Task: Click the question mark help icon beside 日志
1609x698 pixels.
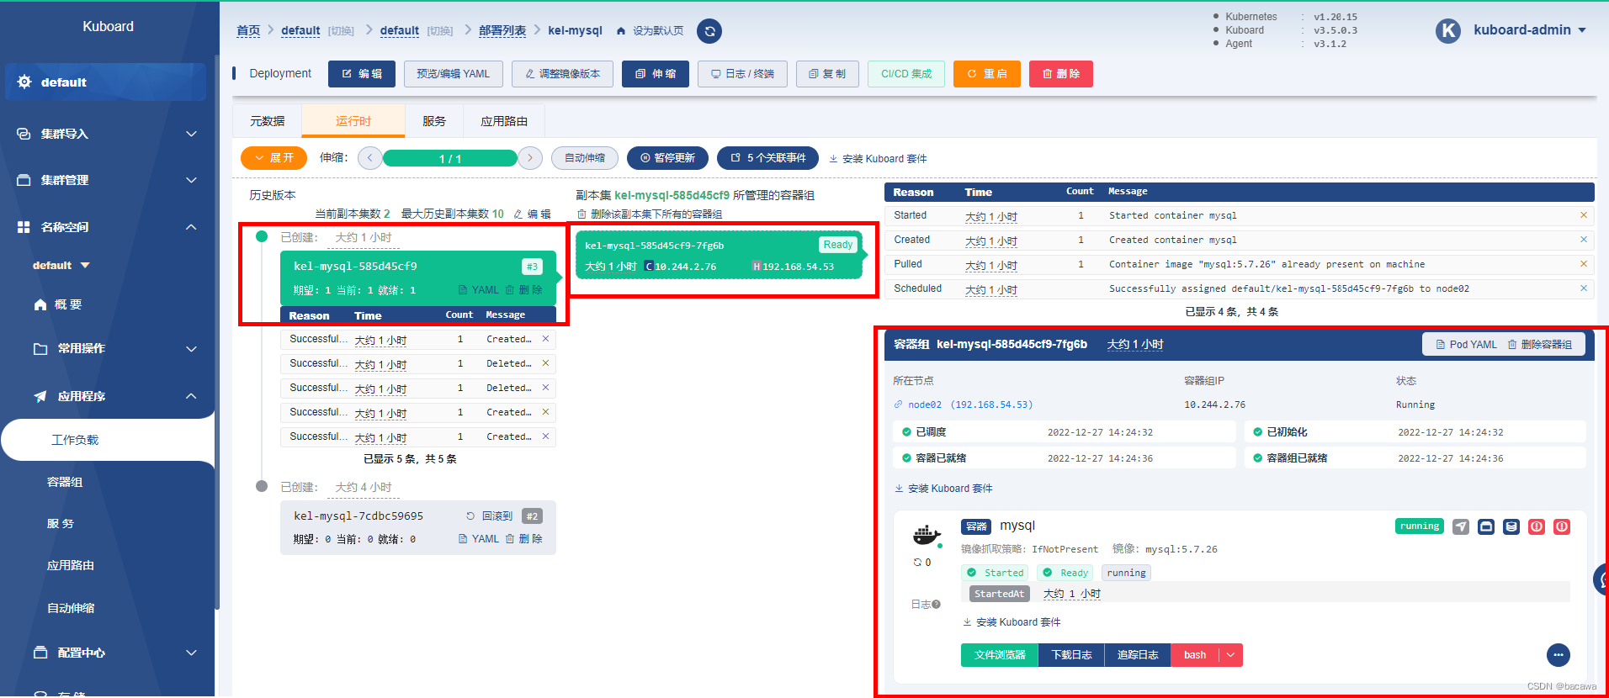Action: click(936, 605)
